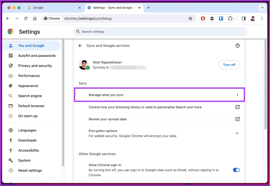The height and width of the screenshot is (186, 270).
Task: Click the Chrome site info chip
Action: point(52,19)
